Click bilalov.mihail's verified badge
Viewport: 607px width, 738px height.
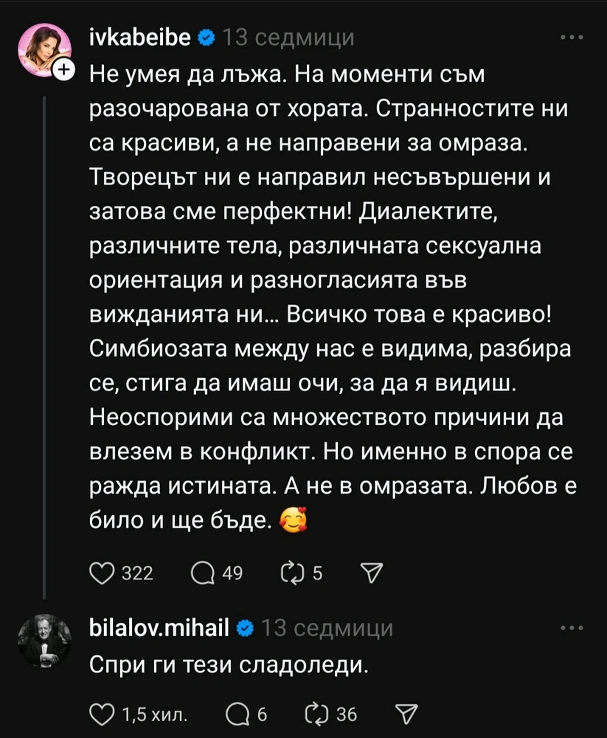click(x=246, y=629)
